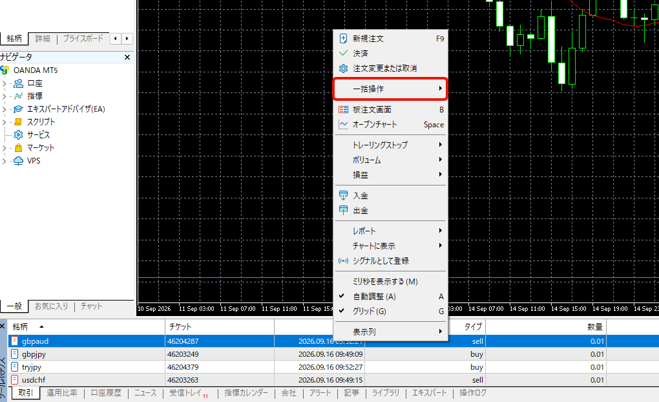Open the 会社 toolbox tab

(x=289, y=393)
